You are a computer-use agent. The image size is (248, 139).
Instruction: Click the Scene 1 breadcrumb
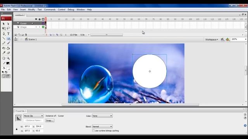(31, 39)
